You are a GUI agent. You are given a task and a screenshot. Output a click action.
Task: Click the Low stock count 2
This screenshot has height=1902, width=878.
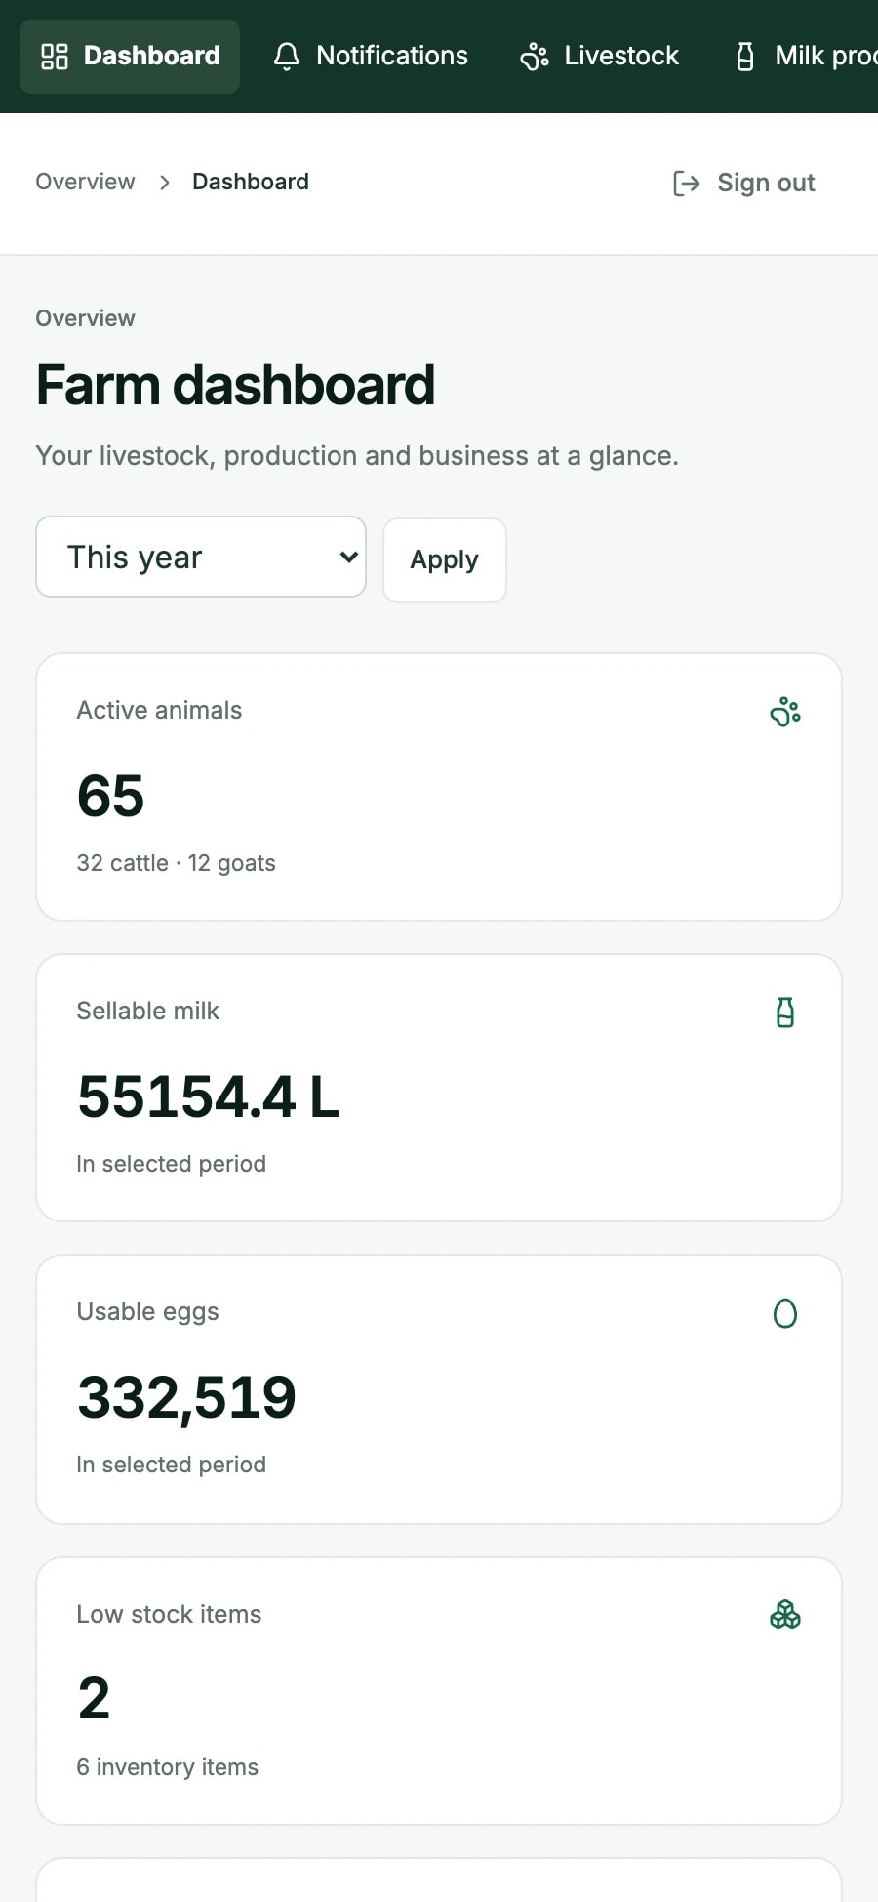point(94,1699)
